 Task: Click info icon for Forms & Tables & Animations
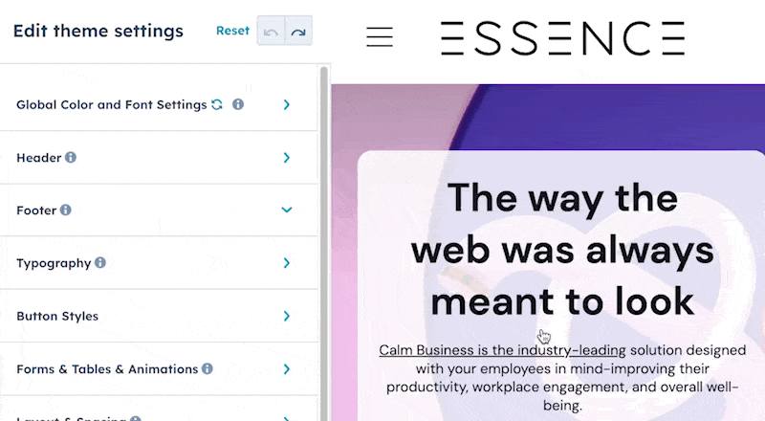208,368
